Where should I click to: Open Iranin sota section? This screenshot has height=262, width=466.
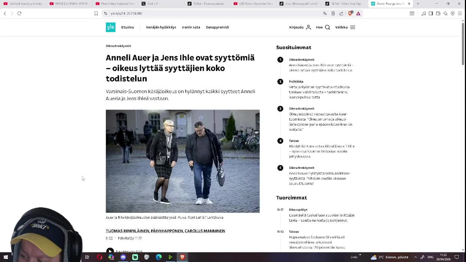[x=191, y=27]
